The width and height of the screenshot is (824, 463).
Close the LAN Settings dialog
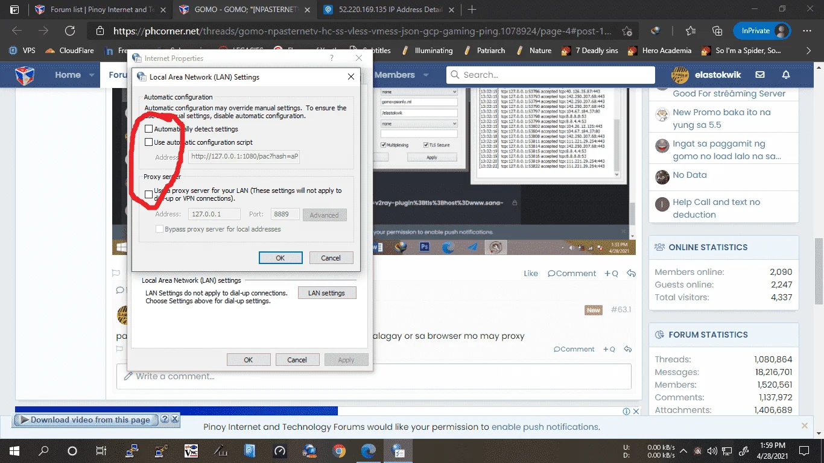(x=351, y=77)
